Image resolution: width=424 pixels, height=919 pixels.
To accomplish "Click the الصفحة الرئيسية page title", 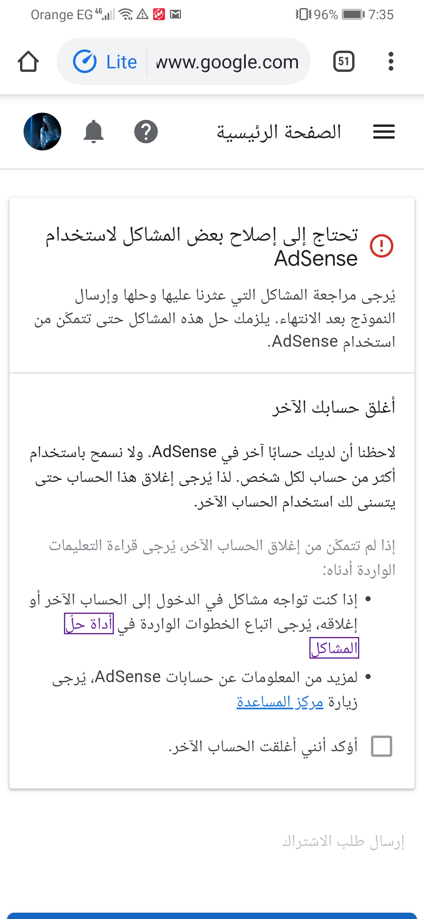I will [x=279, y=132].
